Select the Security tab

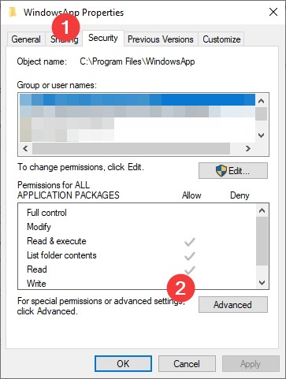[x=103, y=38]
